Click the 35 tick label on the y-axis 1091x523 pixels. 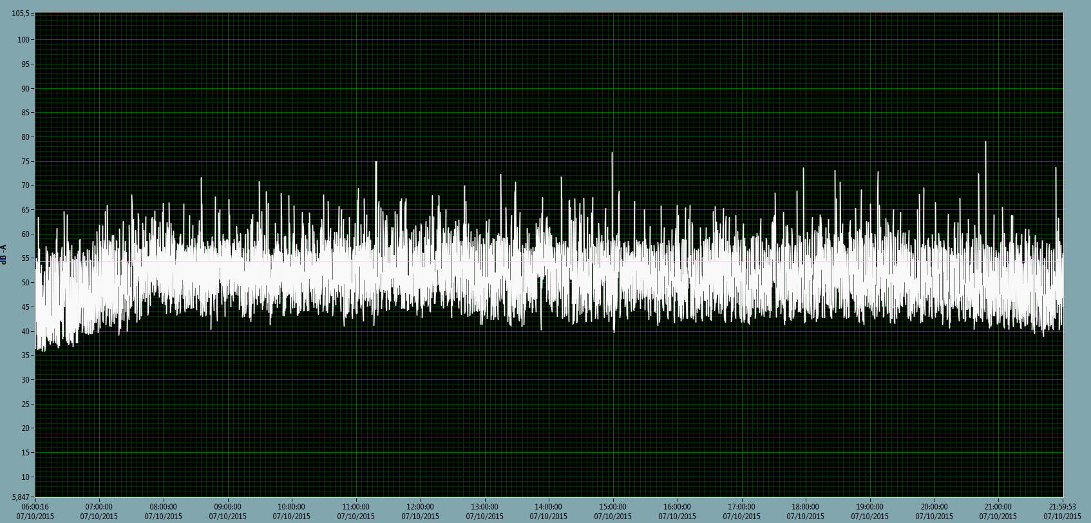tap(26, 356)
